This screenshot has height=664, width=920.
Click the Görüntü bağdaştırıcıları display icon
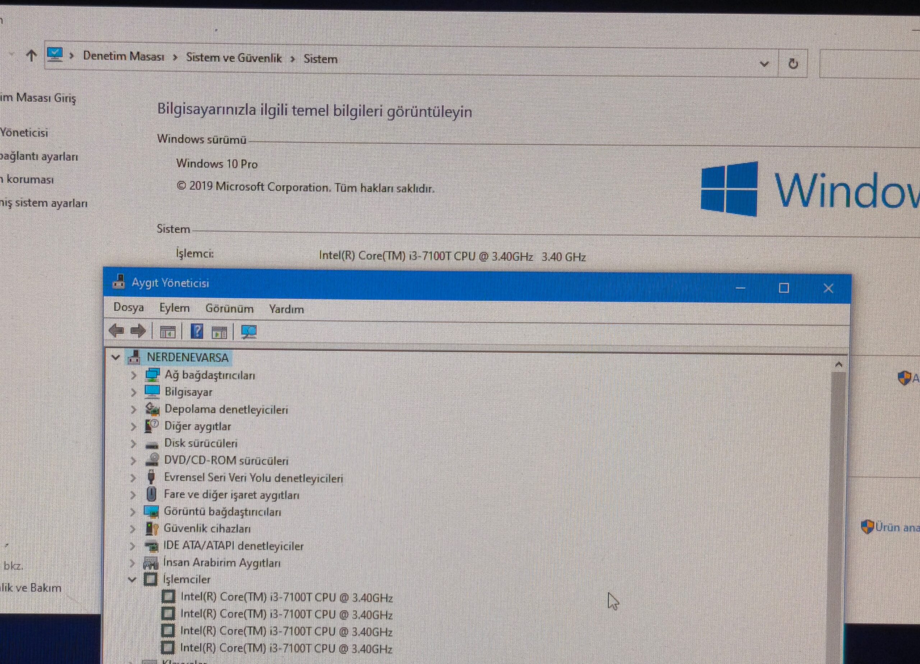[x=151, y=512]
